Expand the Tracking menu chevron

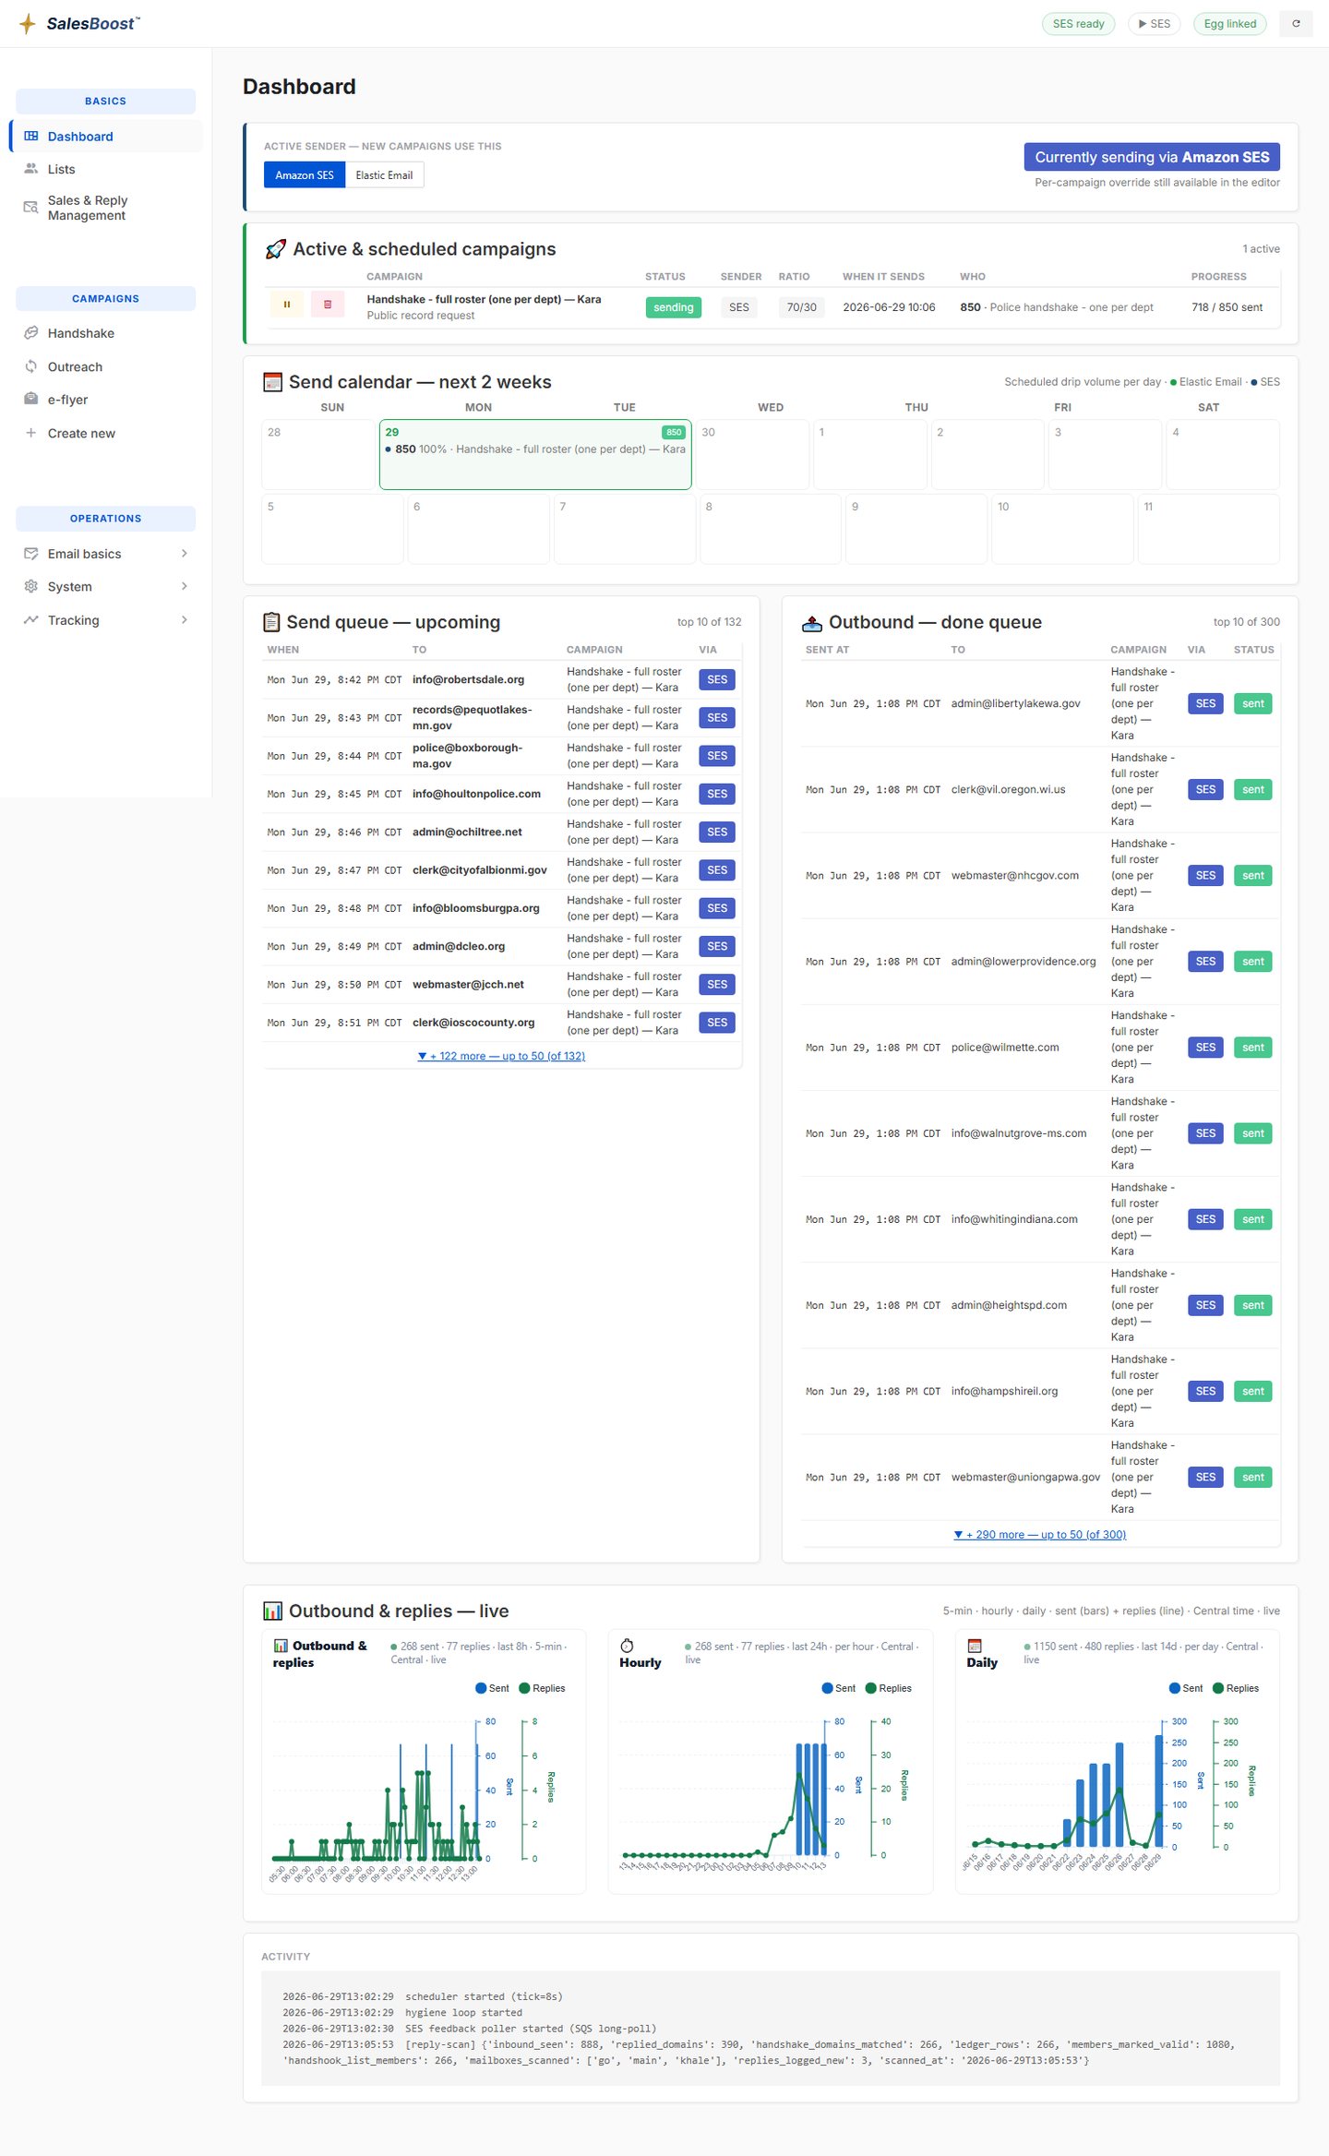[x=185, y=620]
